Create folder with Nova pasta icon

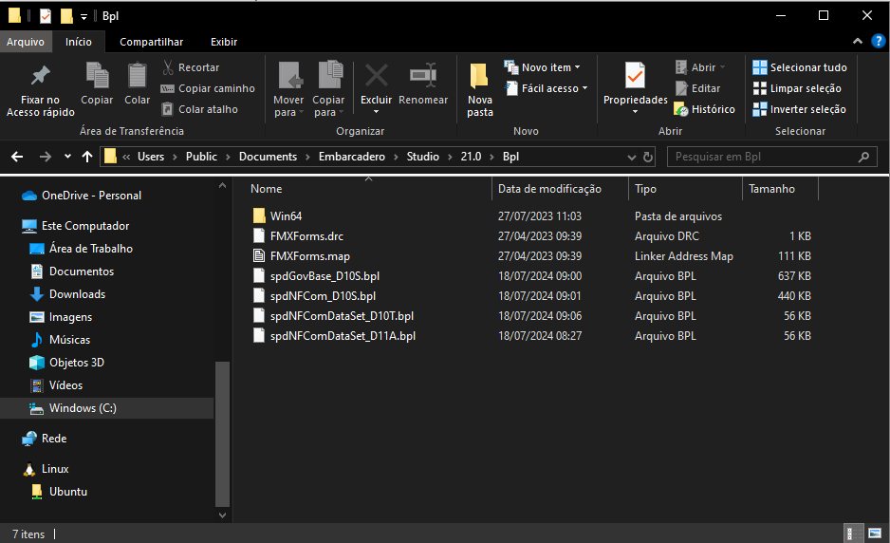click(x=480, y=76)
